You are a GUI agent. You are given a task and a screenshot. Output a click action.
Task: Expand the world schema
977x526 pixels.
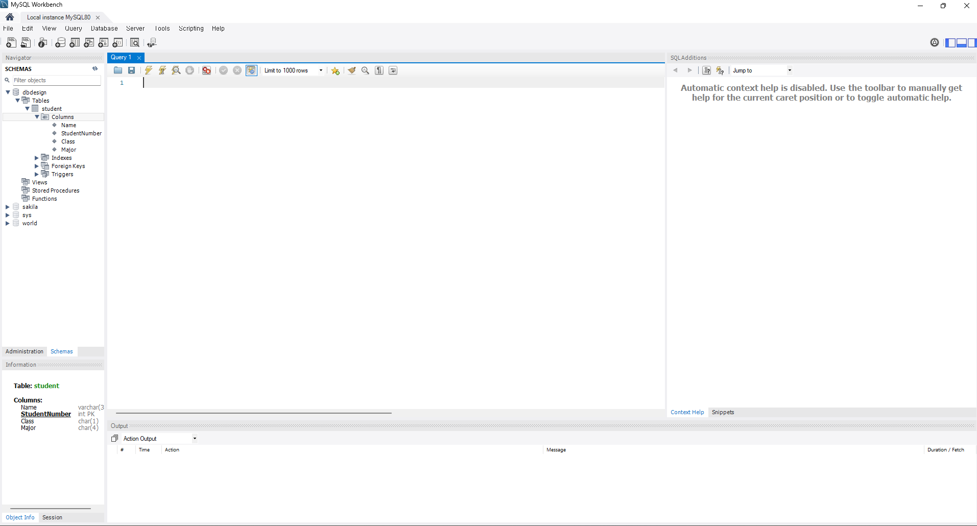(8, 223)
